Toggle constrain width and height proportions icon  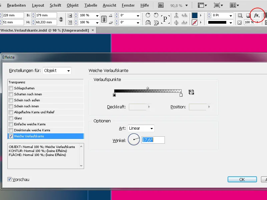(x=61, y=19)
